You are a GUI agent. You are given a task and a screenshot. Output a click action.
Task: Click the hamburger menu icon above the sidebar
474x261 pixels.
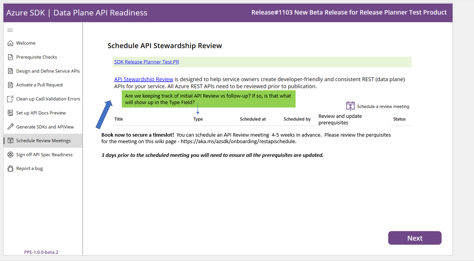tap(10, 30)
